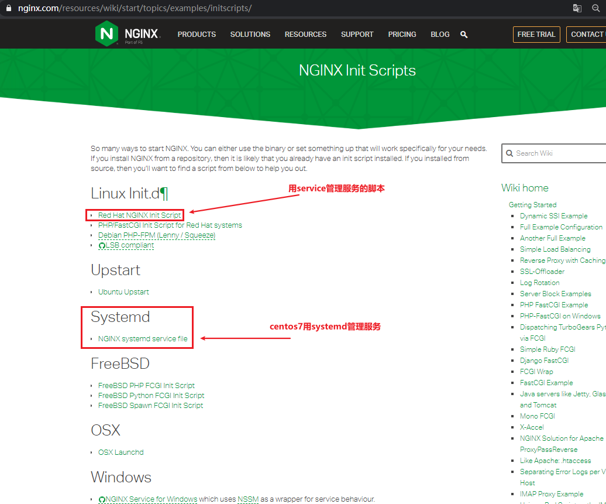
Task: Open the PRODUCTS dropdown menu
Action: click(197, 35)
